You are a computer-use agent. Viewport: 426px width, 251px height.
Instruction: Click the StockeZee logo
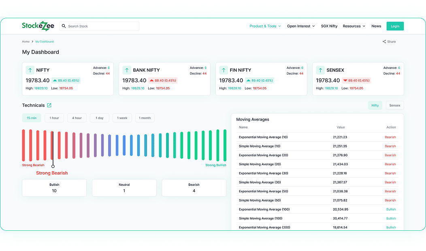tap(38, 26)
